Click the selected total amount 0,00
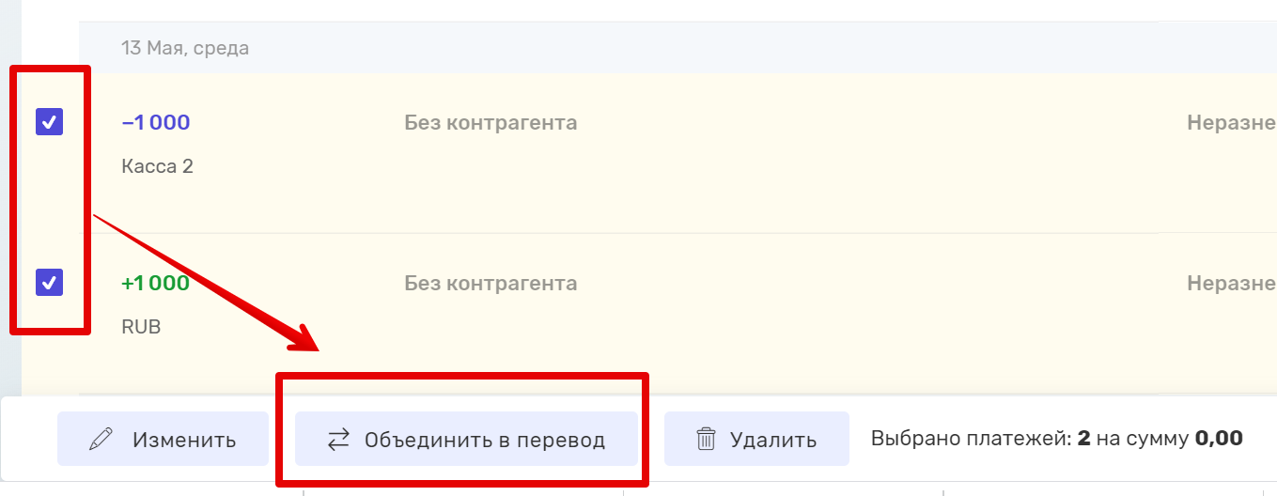Image resolution: width=1277 pixels, height=496 pixels. tap(1219, 439)
